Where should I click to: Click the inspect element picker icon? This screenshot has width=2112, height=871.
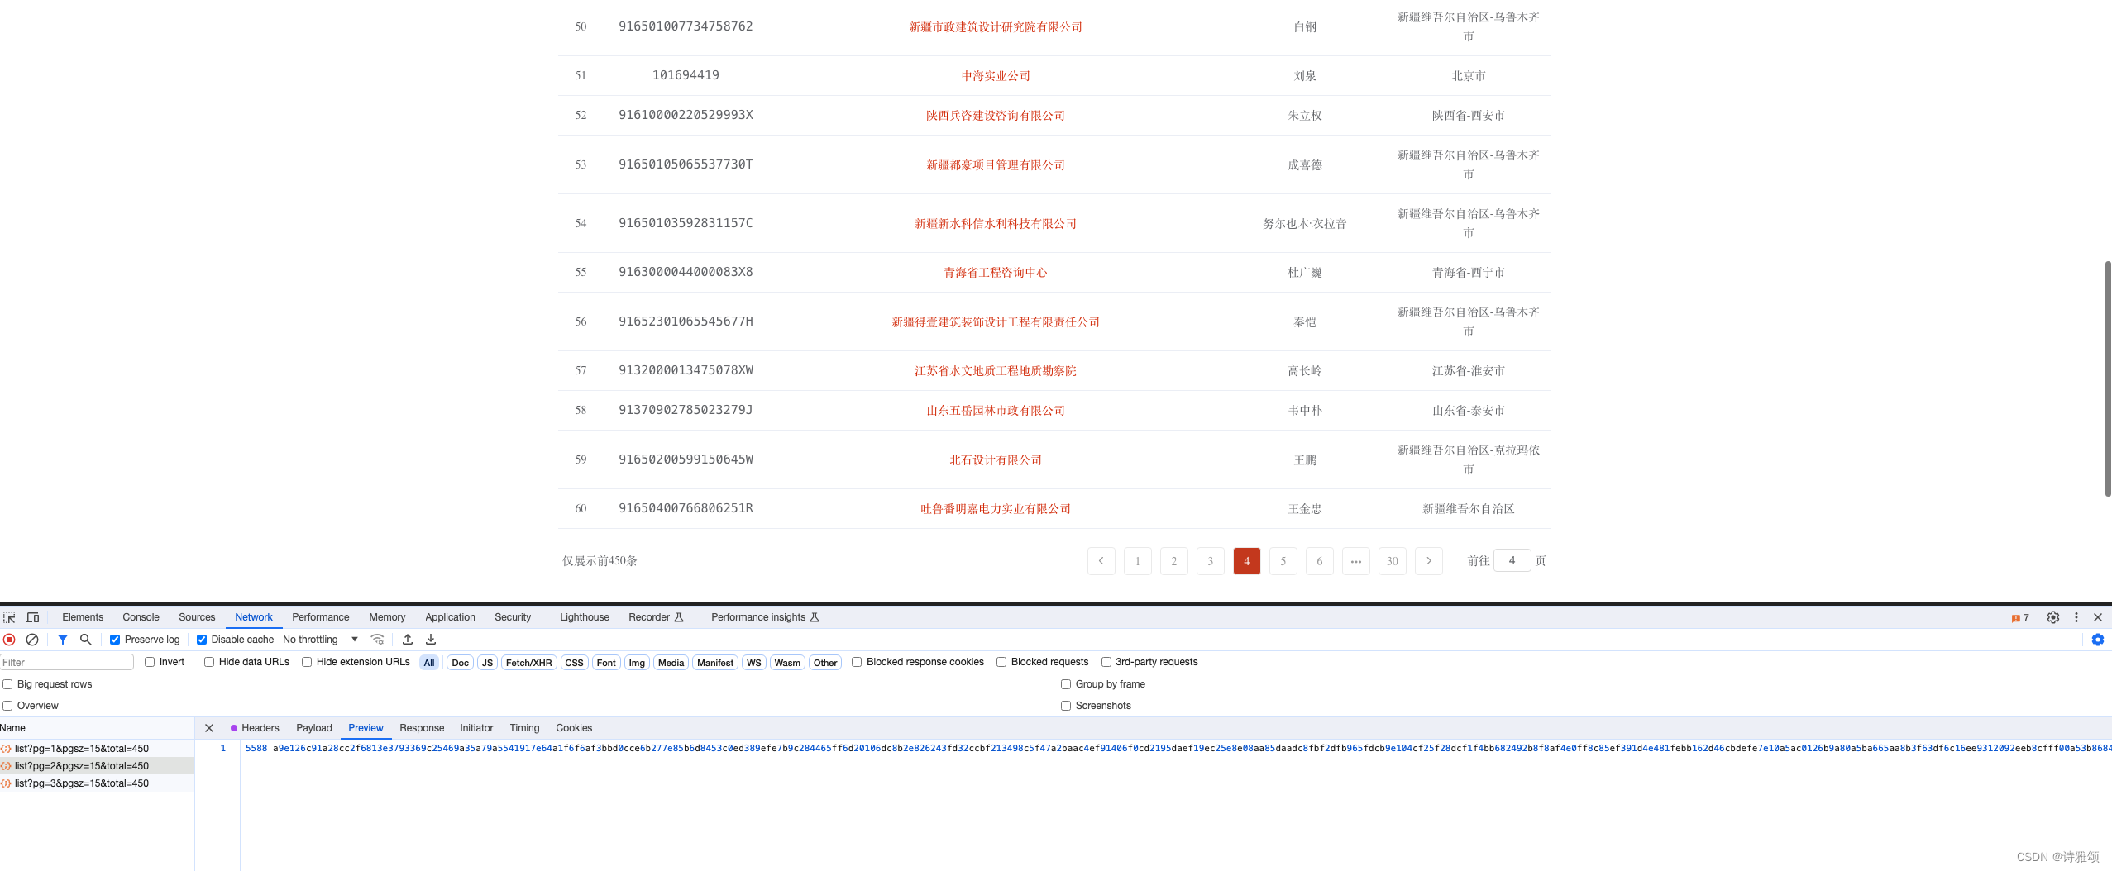pyautogui.click(x=10, y=617)
